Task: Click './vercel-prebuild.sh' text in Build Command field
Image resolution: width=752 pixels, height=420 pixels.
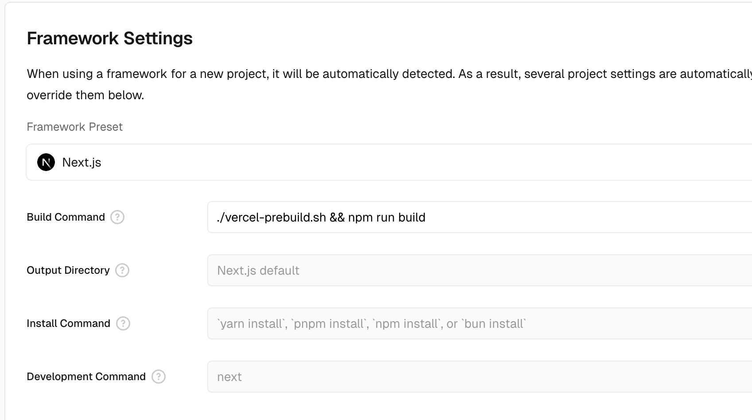Action: [271, 218]
